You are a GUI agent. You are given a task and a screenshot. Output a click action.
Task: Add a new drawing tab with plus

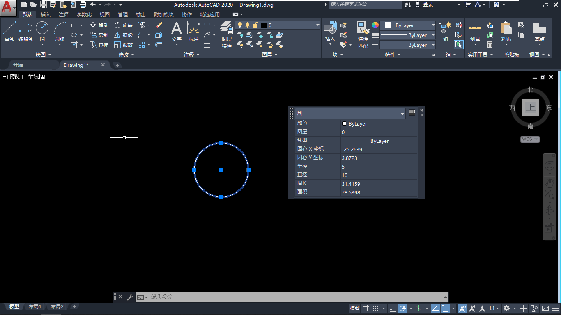(x=117, y=65)
